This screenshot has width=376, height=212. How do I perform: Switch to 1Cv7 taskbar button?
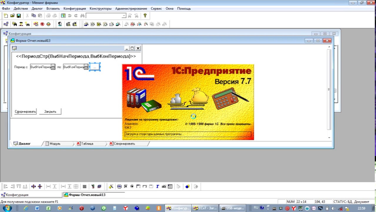click(x=205, y=208)
